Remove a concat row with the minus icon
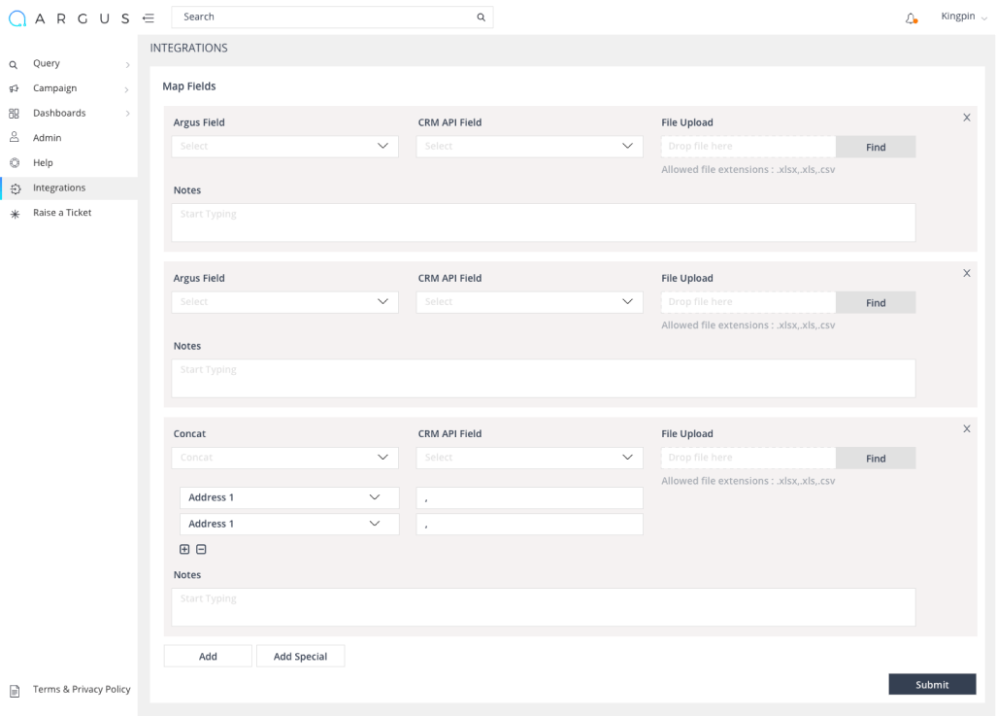Viewport: 996px width, 716px height. (201, 550)
